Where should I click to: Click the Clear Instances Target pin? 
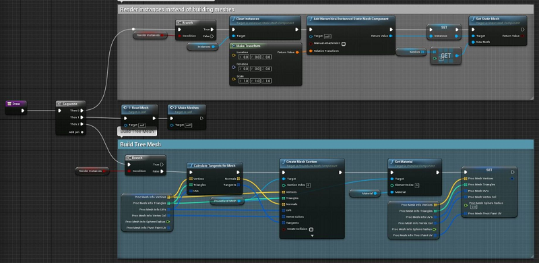pos(234,36)
